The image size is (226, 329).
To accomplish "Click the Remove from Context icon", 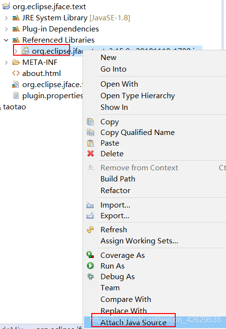I will [x=91, y=168].
